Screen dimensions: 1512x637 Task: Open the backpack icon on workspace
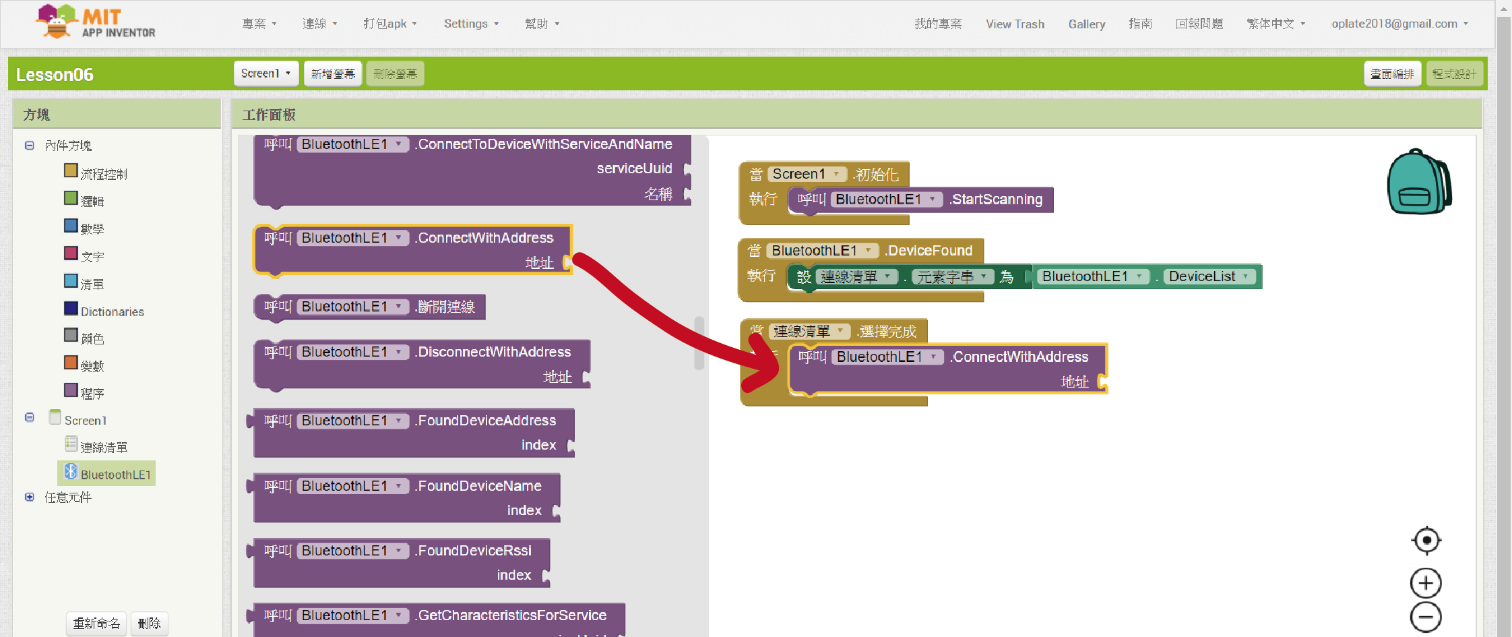pos(1418,182)
